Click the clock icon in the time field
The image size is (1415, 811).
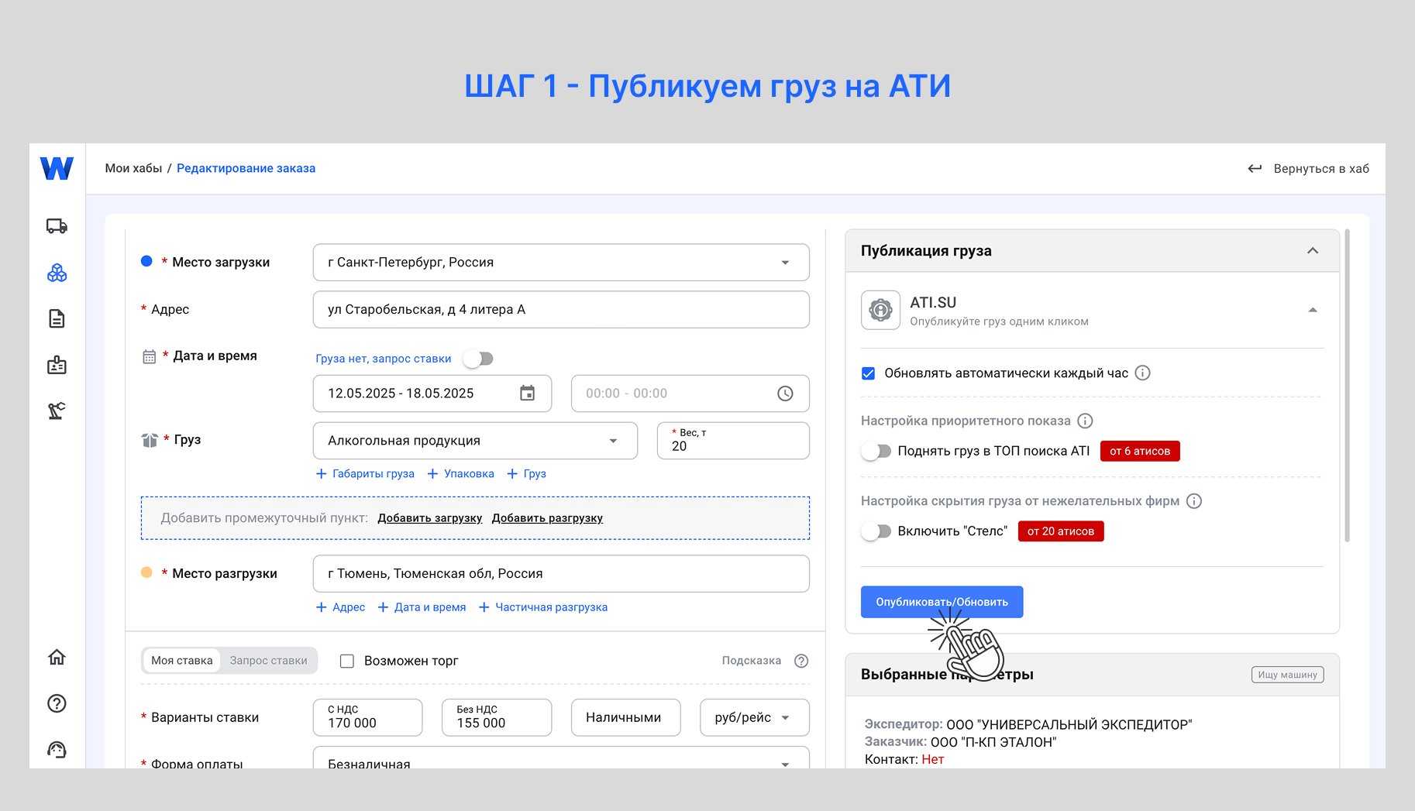(x=785, y=393)
